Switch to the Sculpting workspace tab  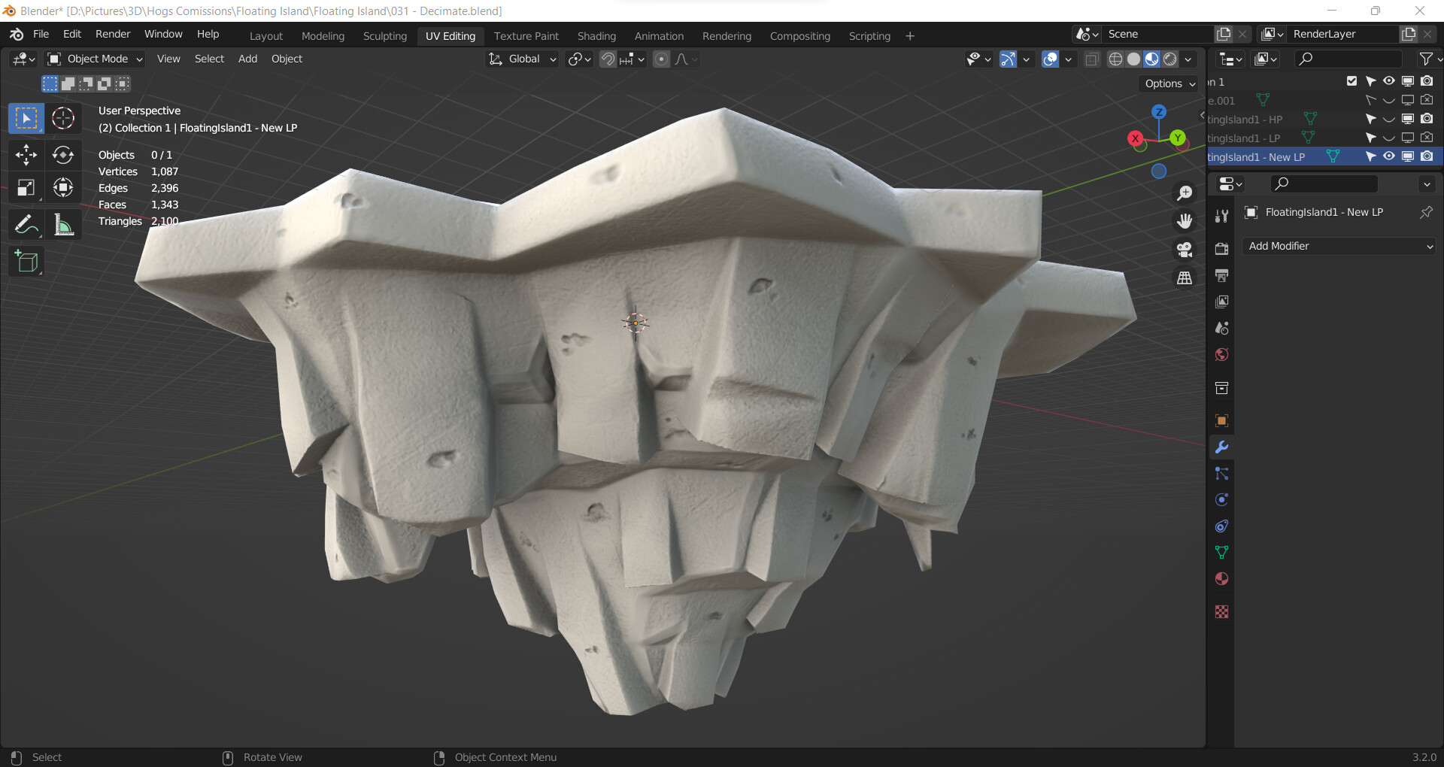(x=384, y=36)
